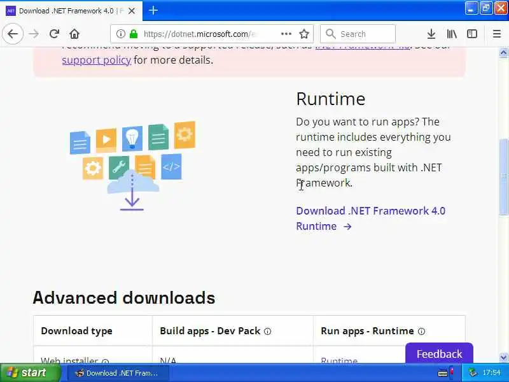Viewport: 509px width, 382px height.
Task: Click the vertical scrollbar thumb
Action: pyautogui.click(x=503, y=177)
